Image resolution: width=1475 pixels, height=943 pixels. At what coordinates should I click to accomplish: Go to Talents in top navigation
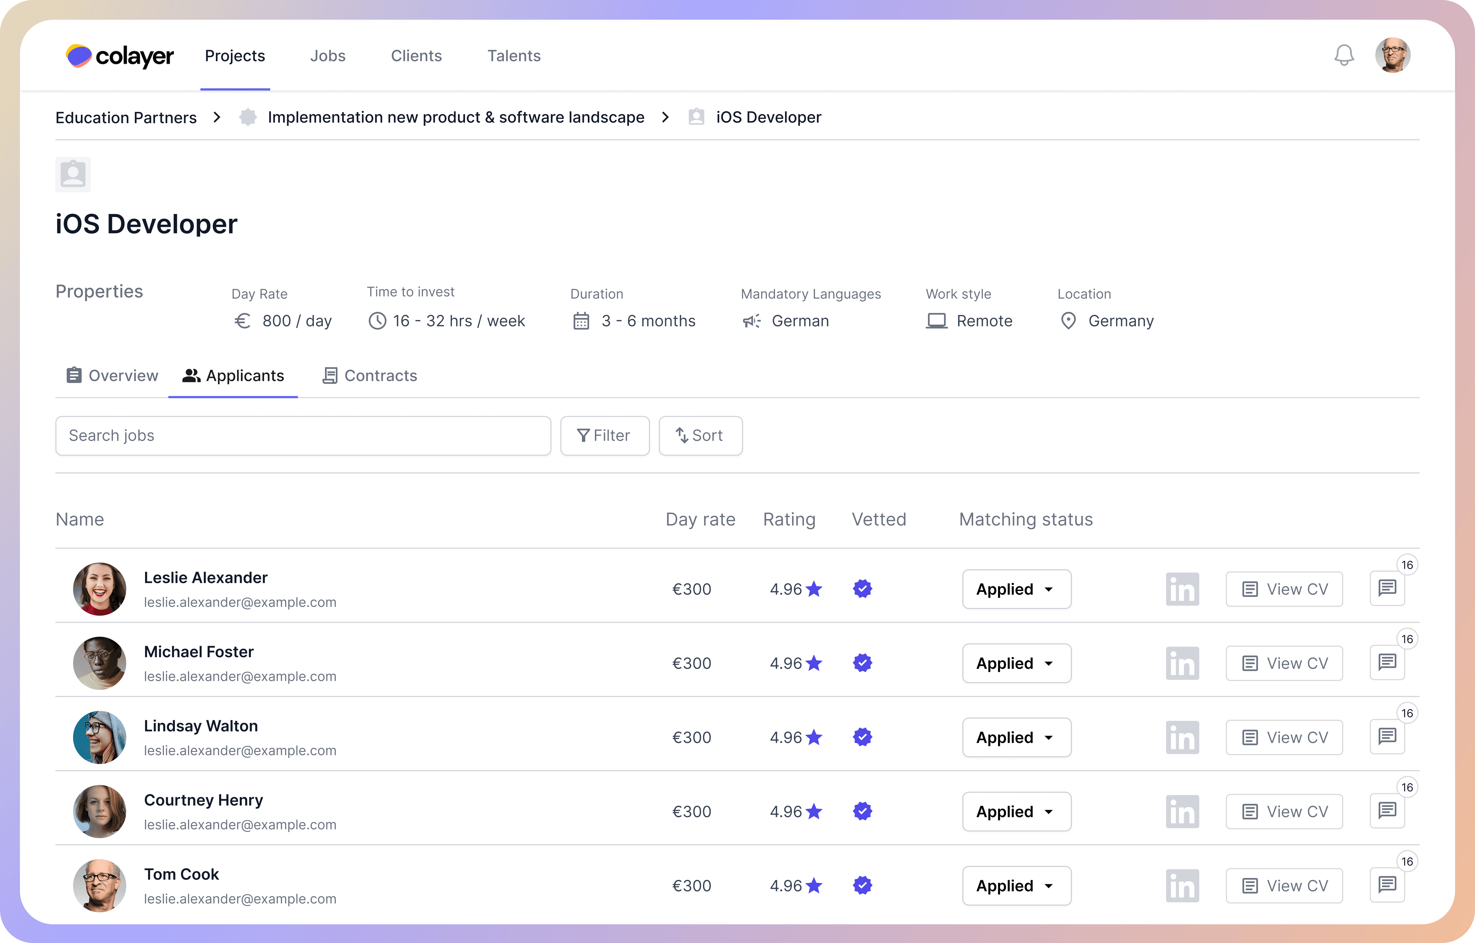click(x=513, y=56)
